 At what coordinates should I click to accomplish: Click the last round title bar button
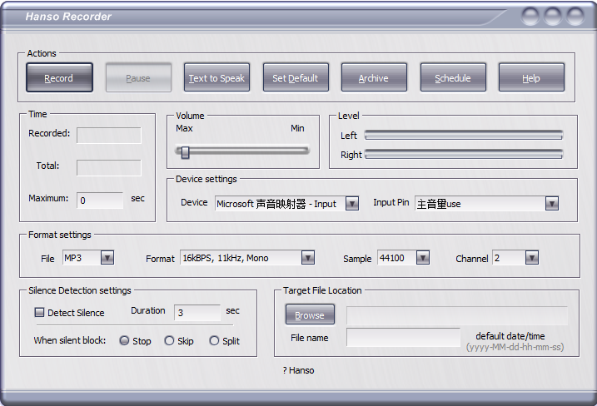[x=575, y=17]
